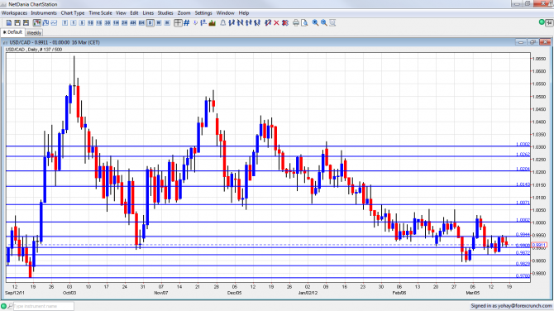The height and width of the screenshot is (311, 554).
Task: Click the zoom out magnifier icon
Action: (x=324, y=23)
